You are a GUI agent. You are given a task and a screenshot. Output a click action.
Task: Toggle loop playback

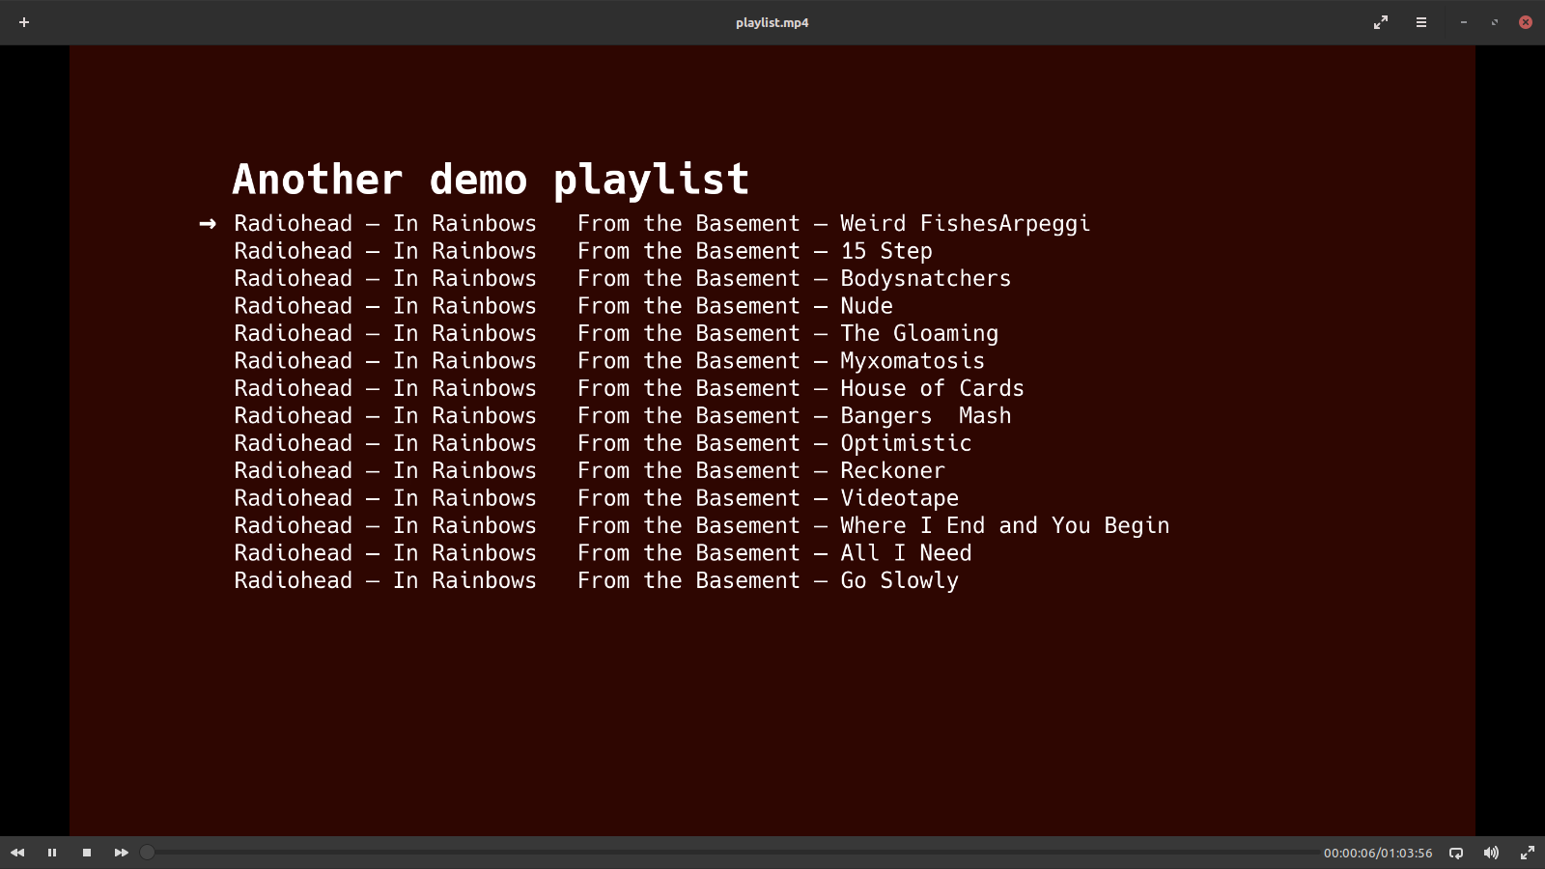(1456, 853)
